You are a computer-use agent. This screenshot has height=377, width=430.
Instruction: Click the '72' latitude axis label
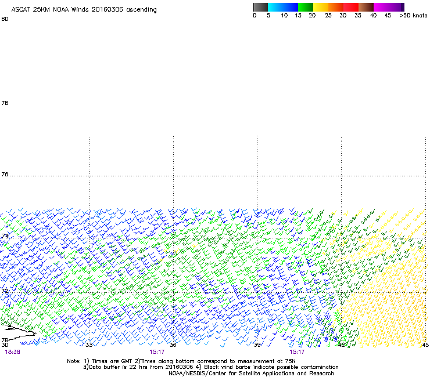coord(5,291)
